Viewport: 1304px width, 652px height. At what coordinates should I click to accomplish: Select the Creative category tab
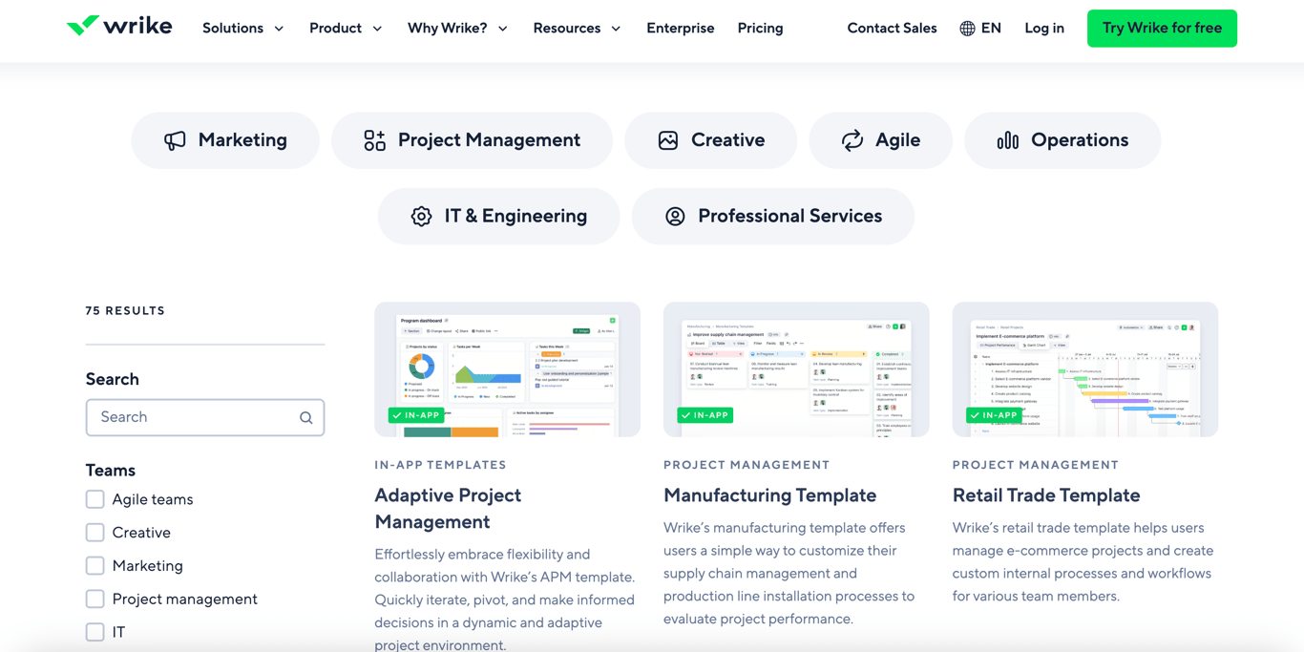(x=710, y=140)
